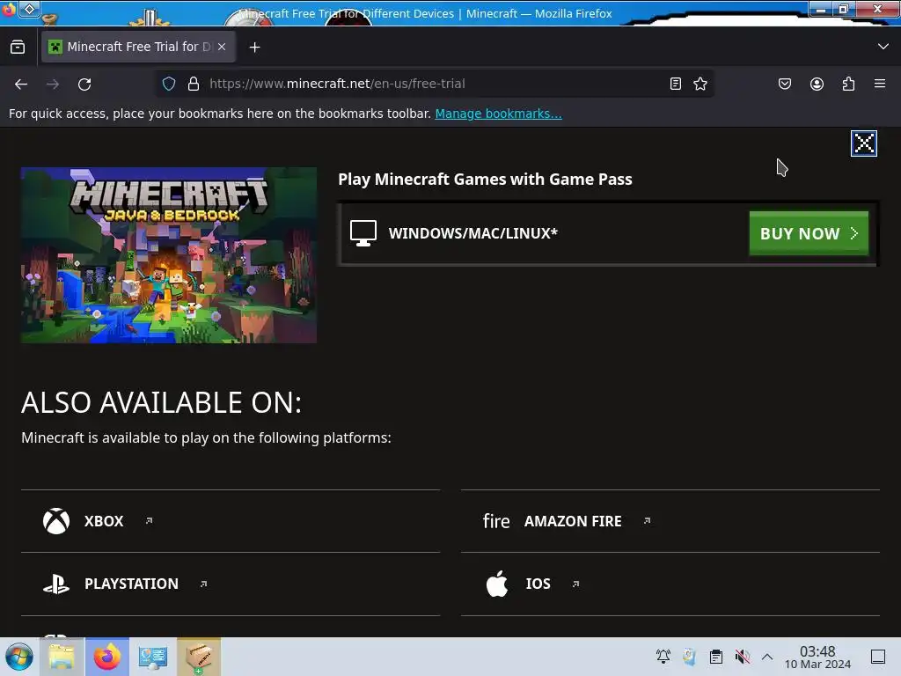901x676 pixels.
Task: Open the Manage bookmarks link
Action: click(x=498, y=114)
